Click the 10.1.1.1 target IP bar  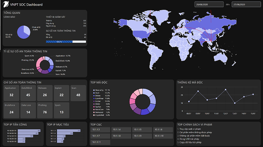(69, 130)
